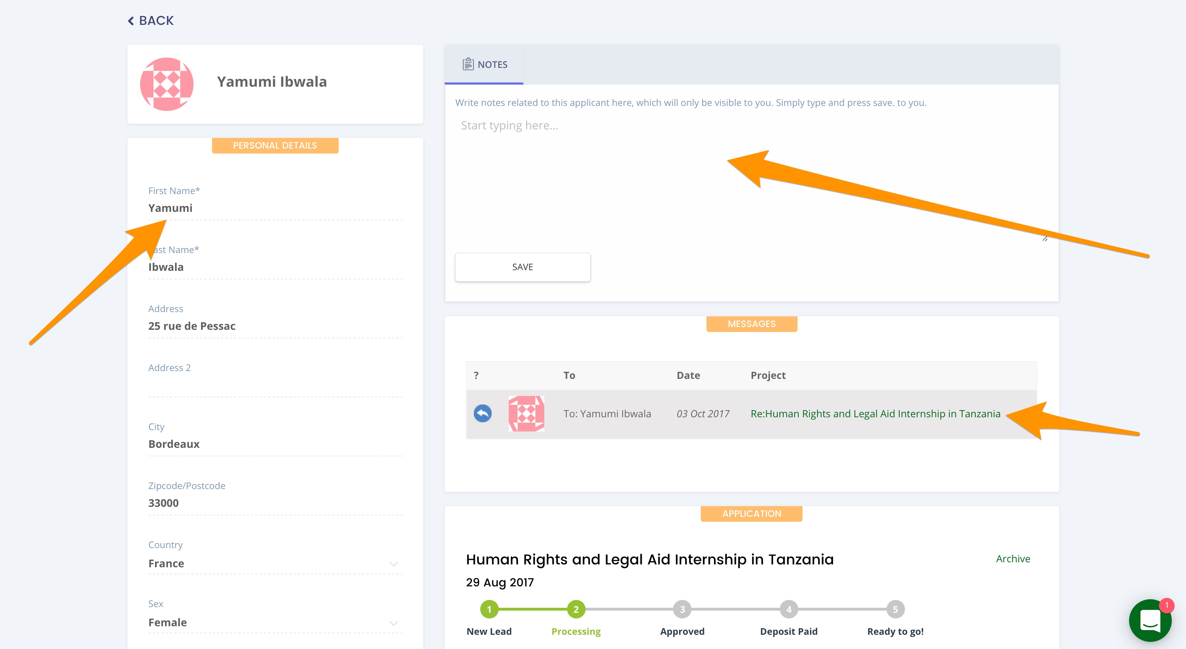Click the back arrow chevron icon

click(131, 21)
